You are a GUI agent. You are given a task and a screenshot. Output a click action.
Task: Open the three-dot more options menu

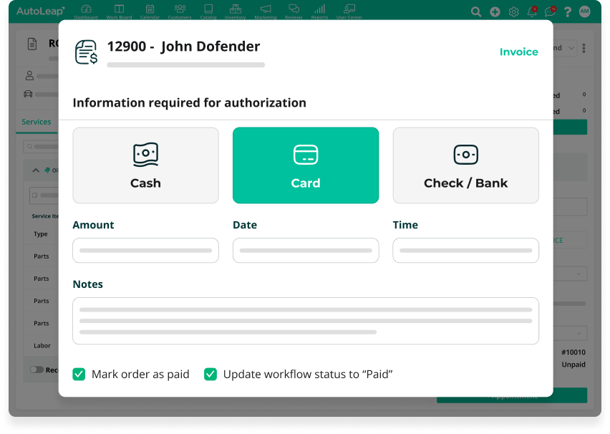tap(584, 48)
